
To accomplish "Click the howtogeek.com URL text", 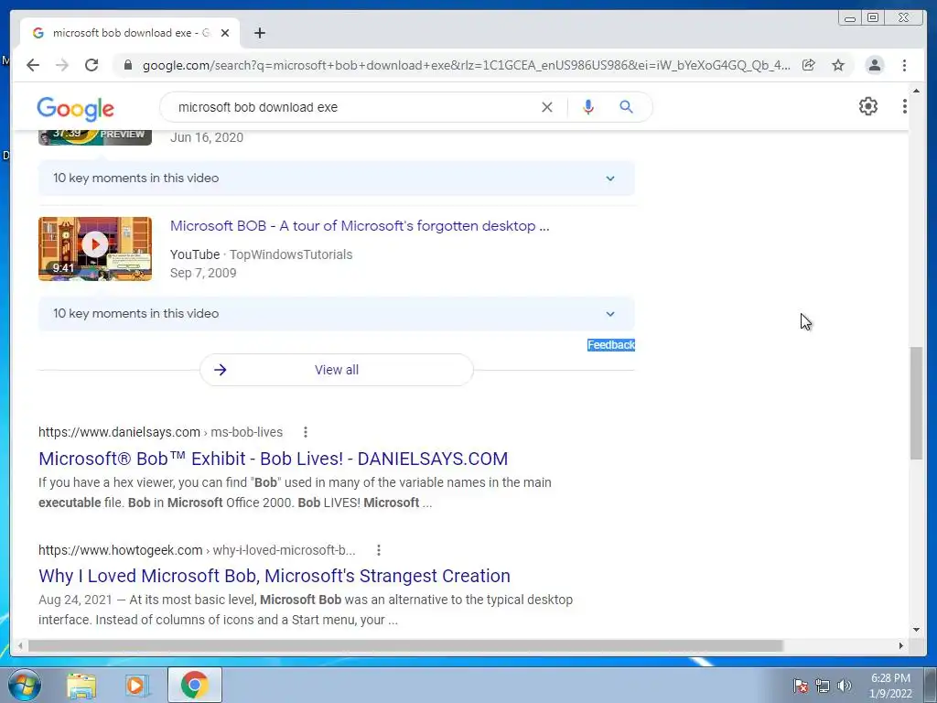I will click(x=197, y=550).
